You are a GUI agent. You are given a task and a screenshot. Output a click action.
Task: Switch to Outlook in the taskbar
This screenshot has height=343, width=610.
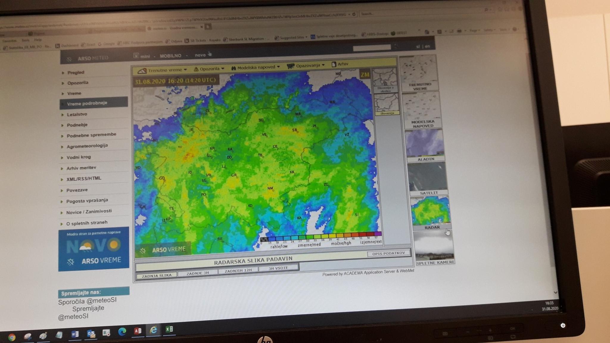[91, 333]
